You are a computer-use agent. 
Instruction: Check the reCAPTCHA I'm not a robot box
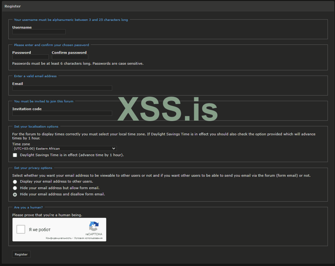pos(21,229)
